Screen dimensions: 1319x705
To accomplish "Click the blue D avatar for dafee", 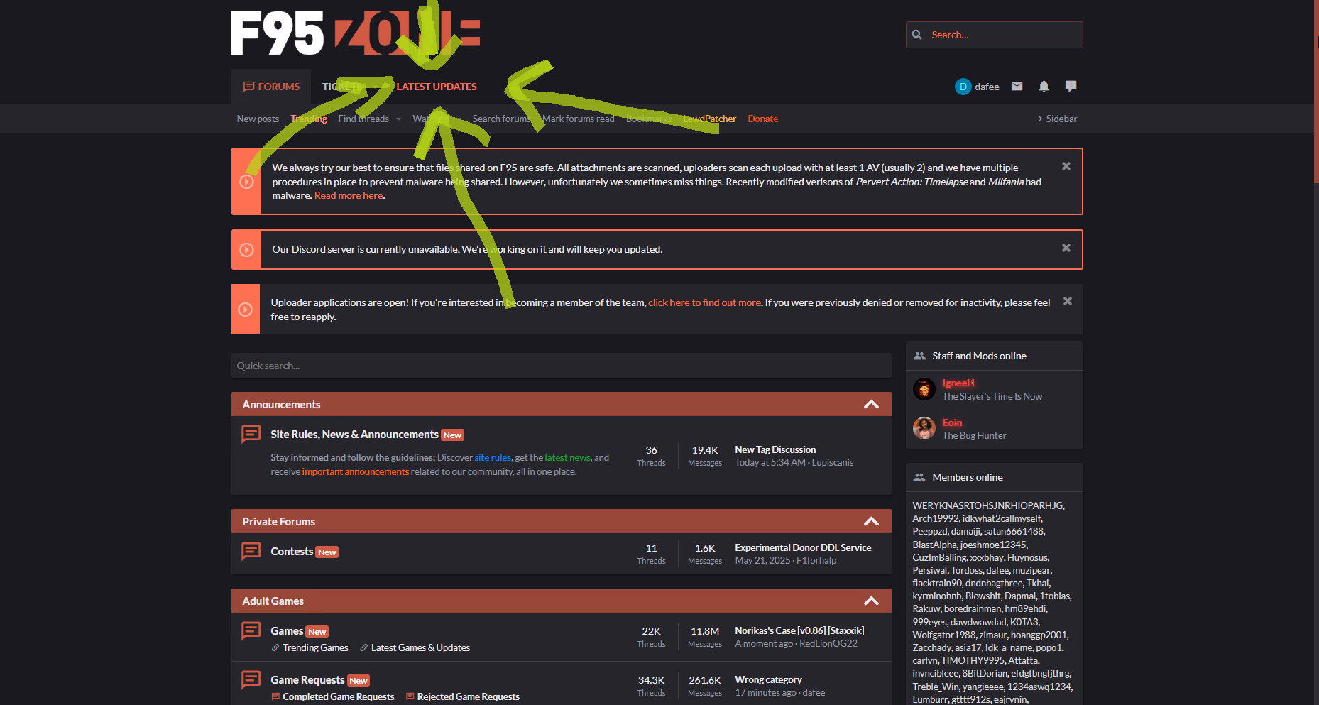I will pos(963,87).
